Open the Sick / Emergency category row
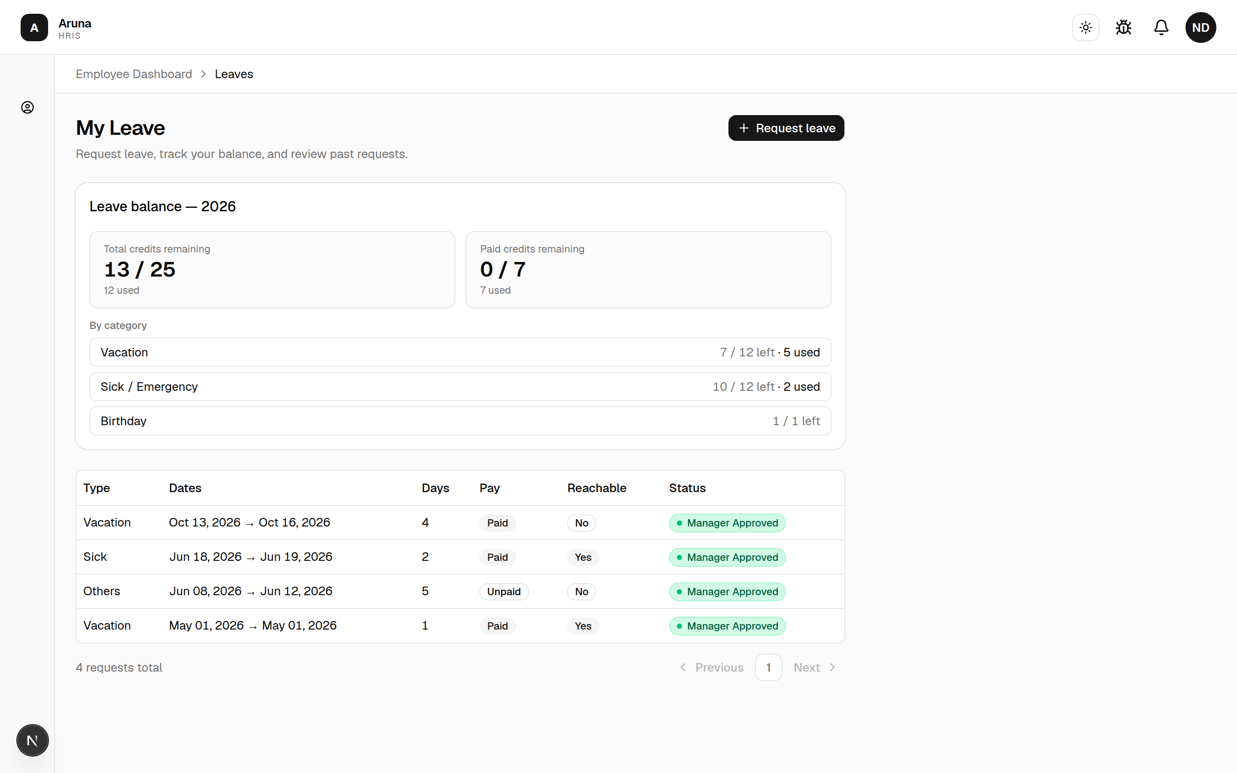Image resolution: width=1237 pixels, height=773 pixels. (x=460, y=386)
